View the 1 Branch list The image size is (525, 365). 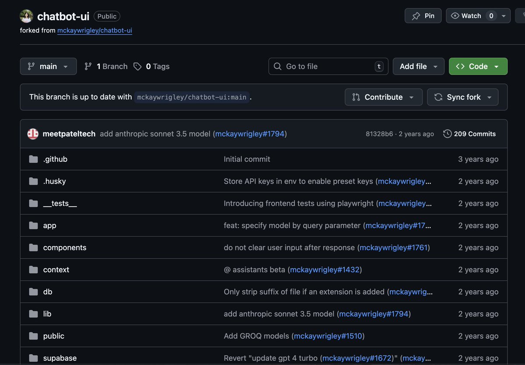tap(106, 66)
